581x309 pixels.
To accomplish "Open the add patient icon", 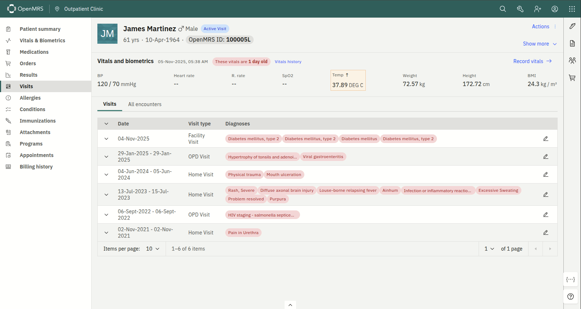I will click(538, 9).
